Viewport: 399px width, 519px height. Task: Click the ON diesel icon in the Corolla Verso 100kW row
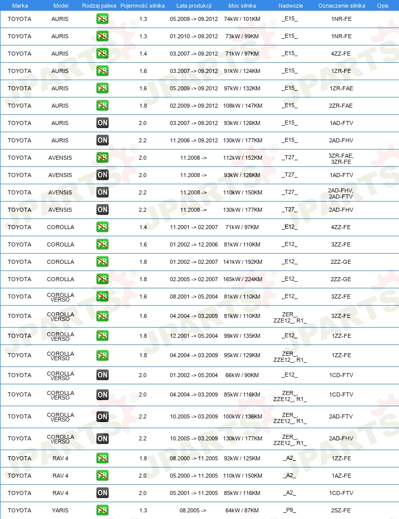103,416
